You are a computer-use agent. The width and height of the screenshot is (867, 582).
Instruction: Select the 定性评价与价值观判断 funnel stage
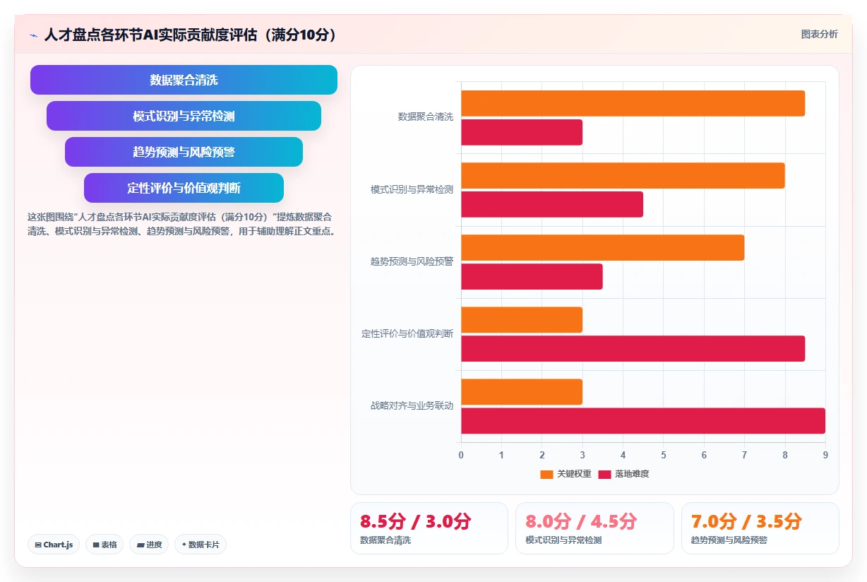[184, 188]
